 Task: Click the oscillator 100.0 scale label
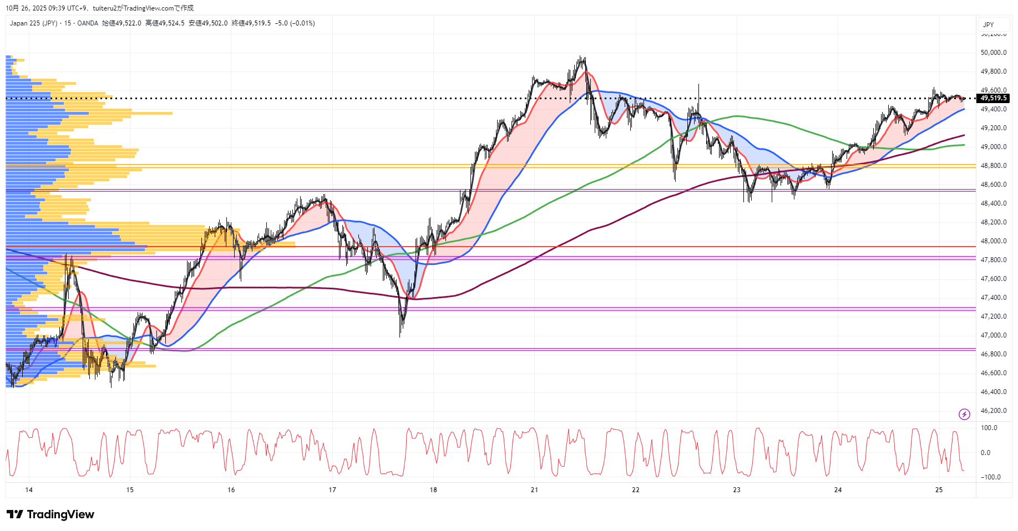(989, 428)
